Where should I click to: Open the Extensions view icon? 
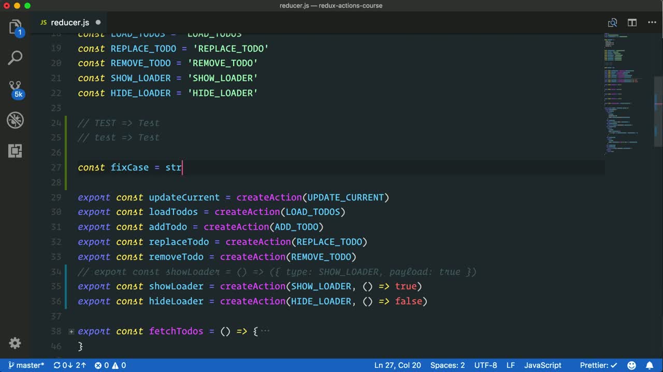15,151
